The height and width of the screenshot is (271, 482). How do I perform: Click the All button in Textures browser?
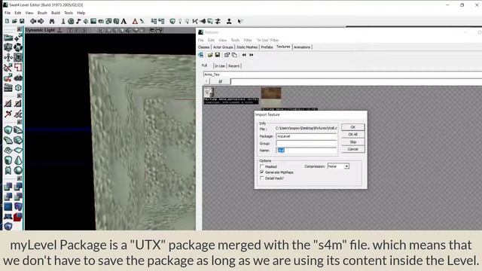point(220,81)
